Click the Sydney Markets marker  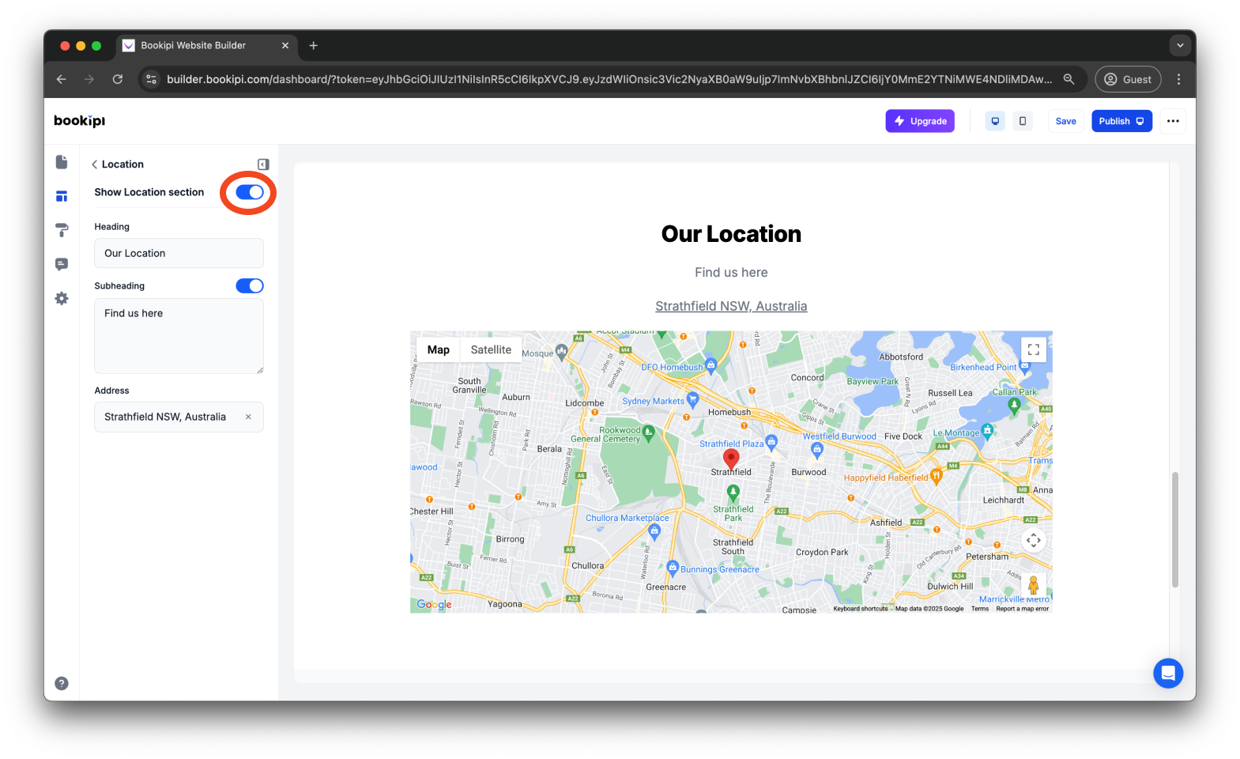coord(693,399)
